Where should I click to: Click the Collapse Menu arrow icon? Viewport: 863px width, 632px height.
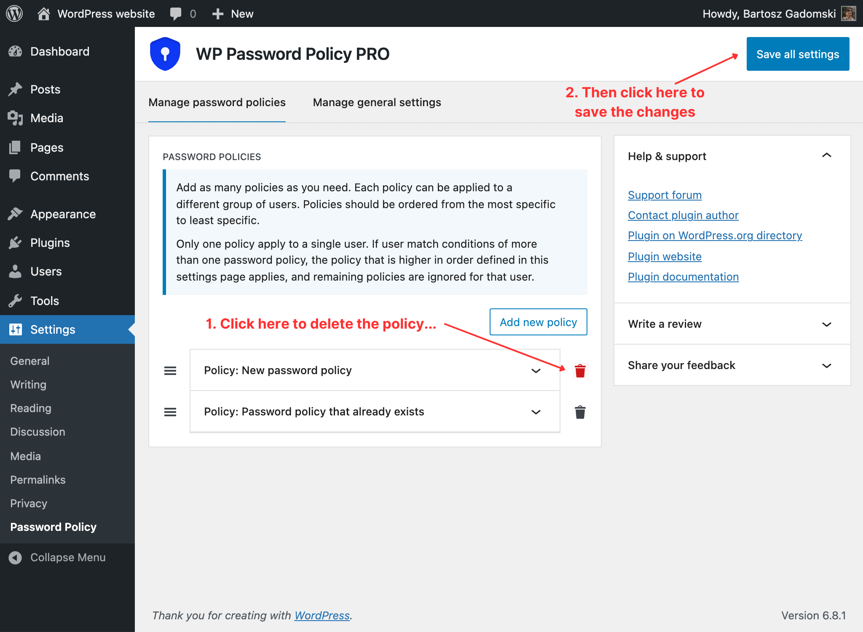[x=15, y=557]
